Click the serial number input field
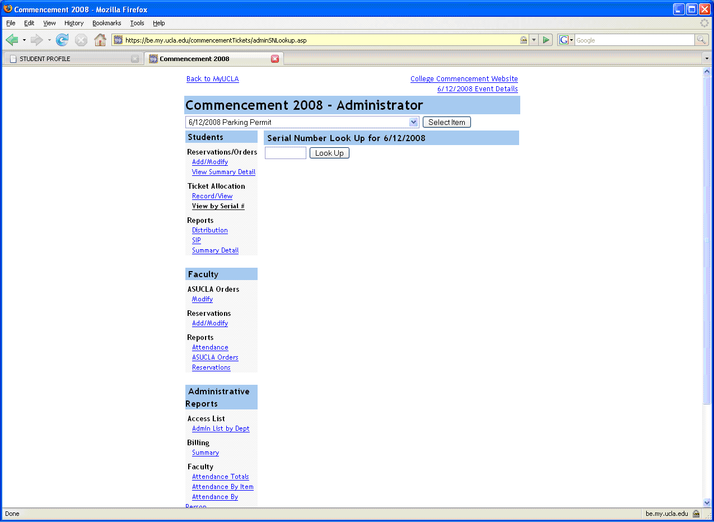 click(x=286, y=153)
